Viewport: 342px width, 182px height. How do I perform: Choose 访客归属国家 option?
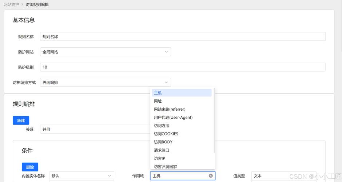tap(182, 166)
